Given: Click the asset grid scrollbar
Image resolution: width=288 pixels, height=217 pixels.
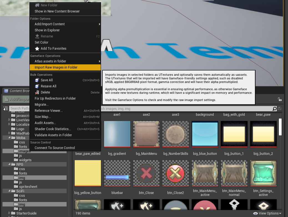Looking at the screenshot, I should [x=280, y=127].
